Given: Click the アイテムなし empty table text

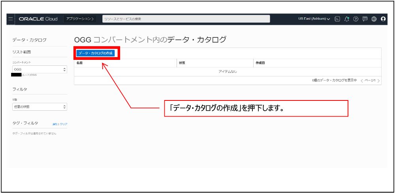Looking at the screenshot, I should (x=228, y=72).
